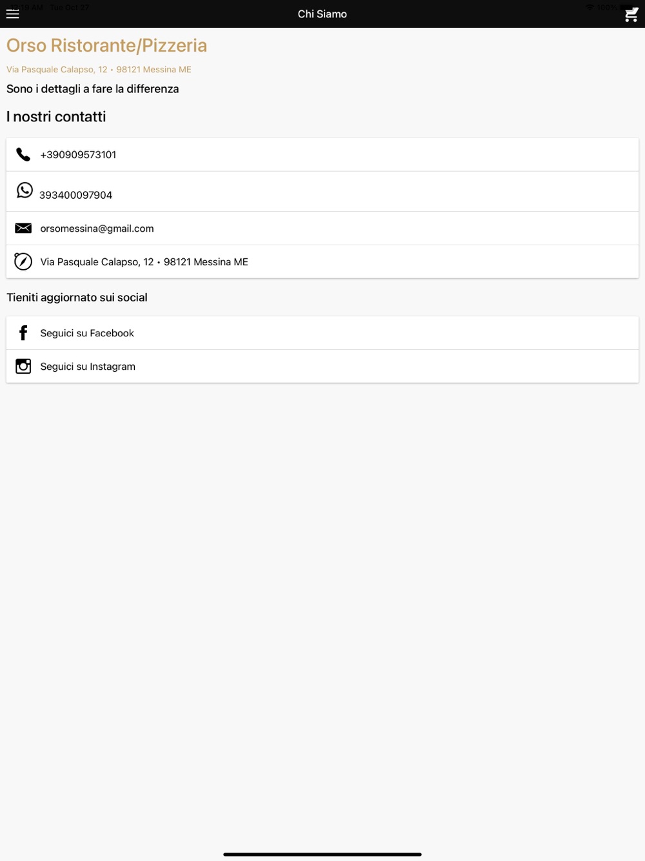The image size is (645, 861).
Task: Tap the phone handset icon
Action: pos(23,154)
